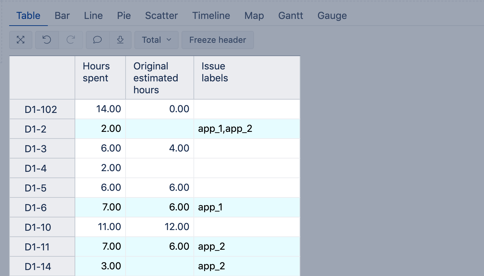
Task: Click the fullscreen expand arrows icon
Action: pyautogui.click(x=21, y=40)
